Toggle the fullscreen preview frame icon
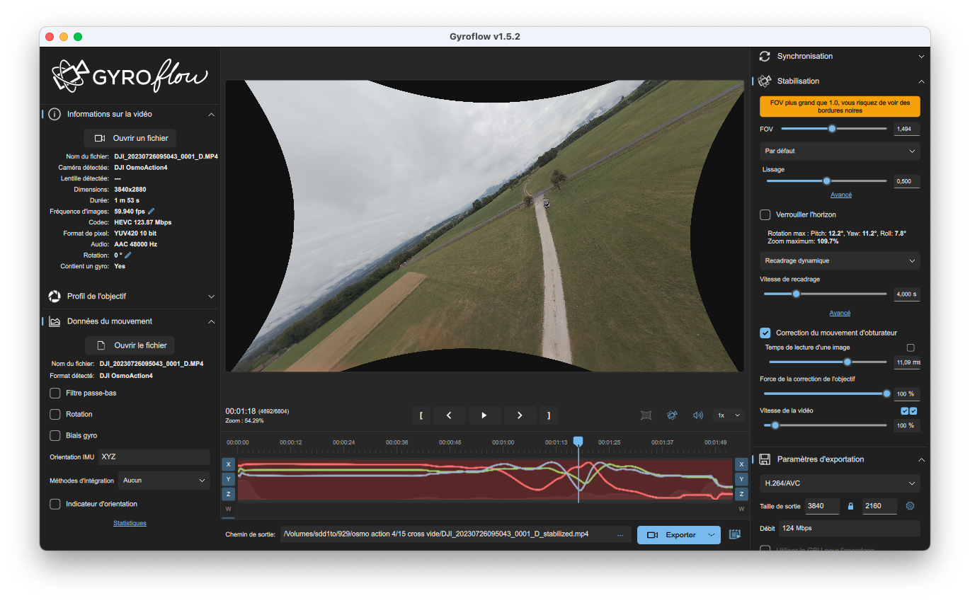Image resolution: width=970 pixels, height=603 pixels. tap(646, 415)
